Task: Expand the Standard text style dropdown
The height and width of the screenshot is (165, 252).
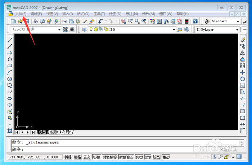Action: [238, 21]
